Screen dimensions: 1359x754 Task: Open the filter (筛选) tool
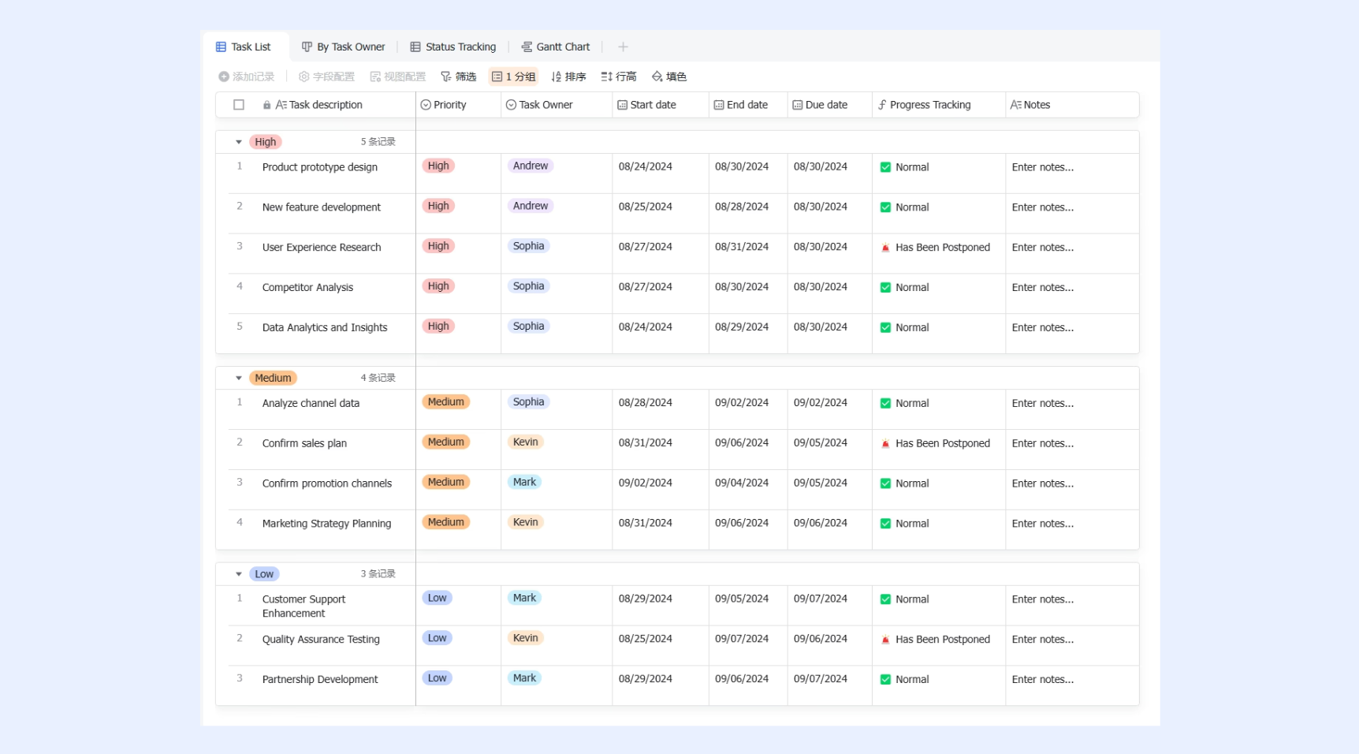pyautogui.click(x=458, y=77)
